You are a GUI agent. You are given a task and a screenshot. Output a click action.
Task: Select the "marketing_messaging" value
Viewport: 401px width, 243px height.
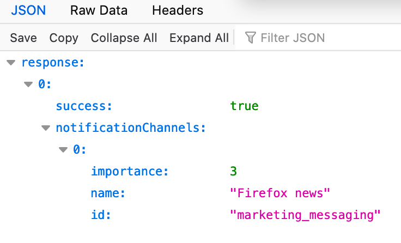305,215
